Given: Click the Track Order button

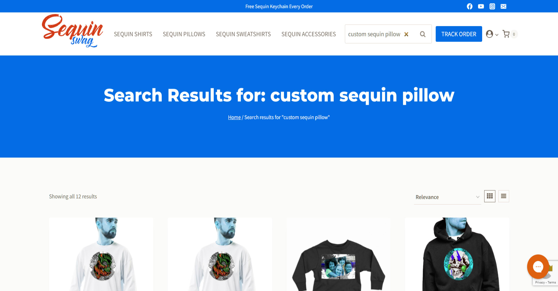Looking at the screenshot, I should pos(459,34).
